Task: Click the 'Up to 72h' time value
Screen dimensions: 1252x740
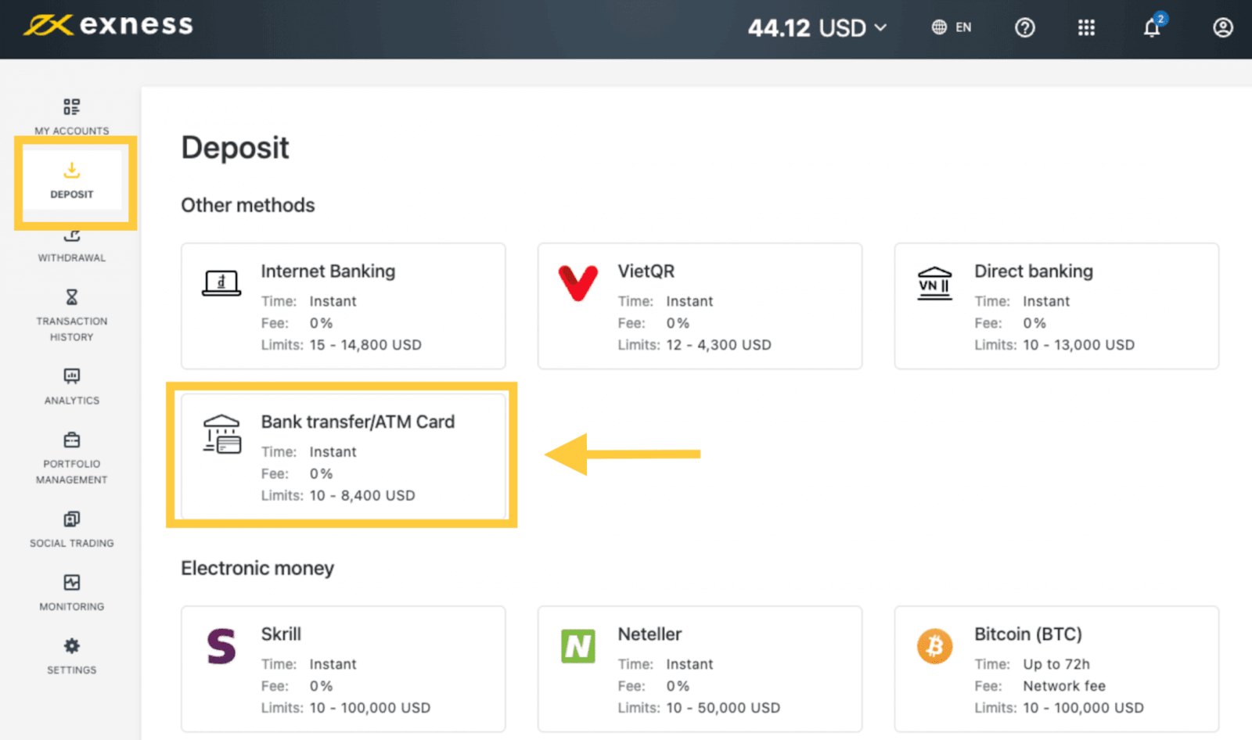Action: point(1056,664)
